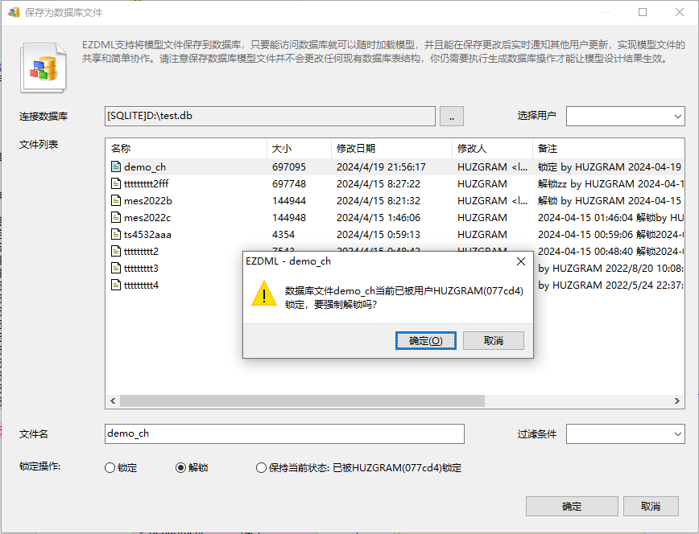Select the mes2022c file icon
This screenshot has width=699, height=534.
tap(116, 217)
